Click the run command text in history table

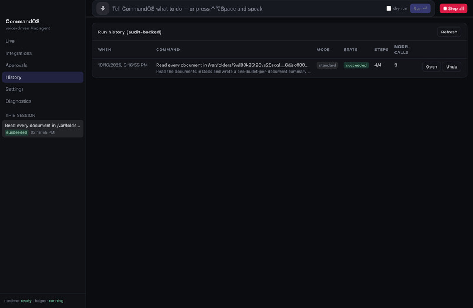point(232,65)
